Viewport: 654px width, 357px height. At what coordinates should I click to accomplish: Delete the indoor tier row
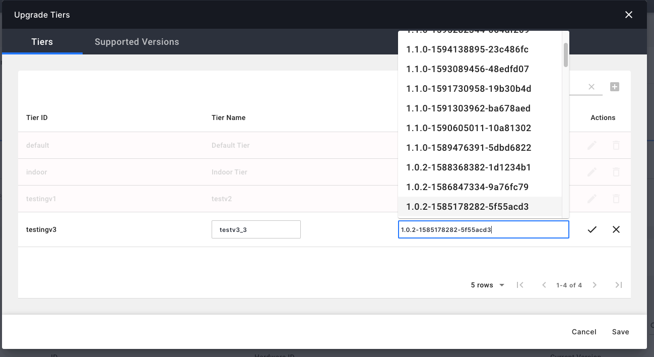616,172
